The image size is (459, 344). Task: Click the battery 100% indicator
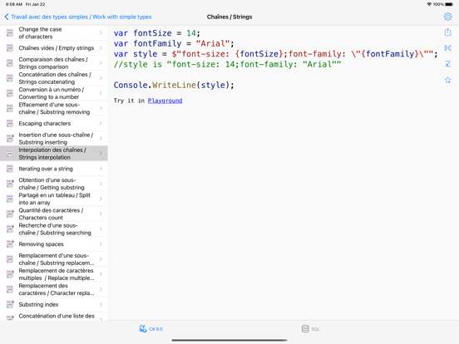443,4
